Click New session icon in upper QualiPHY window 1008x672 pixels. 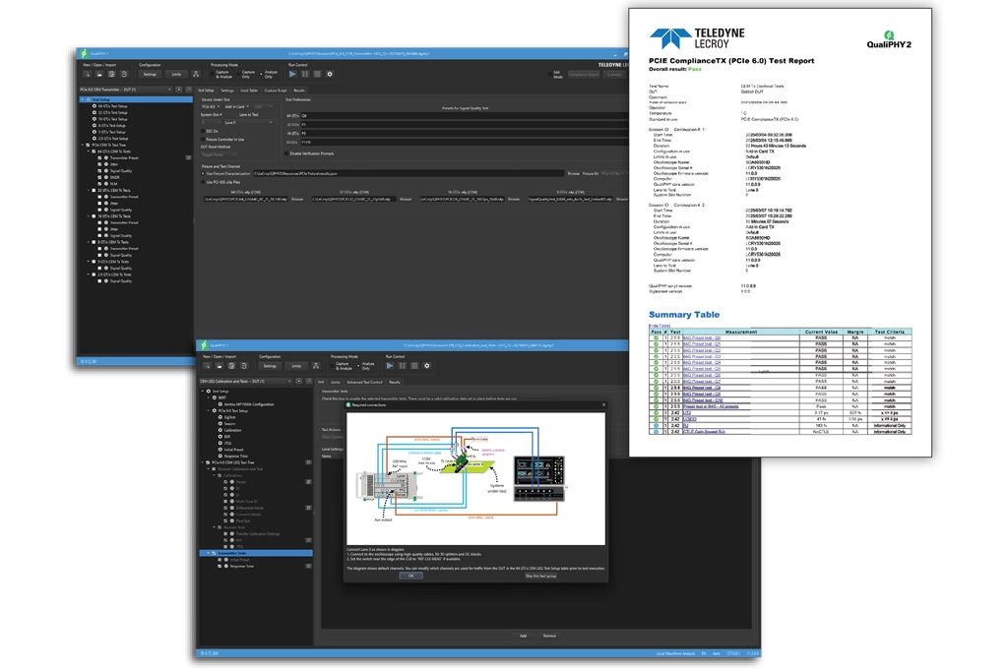87,75
